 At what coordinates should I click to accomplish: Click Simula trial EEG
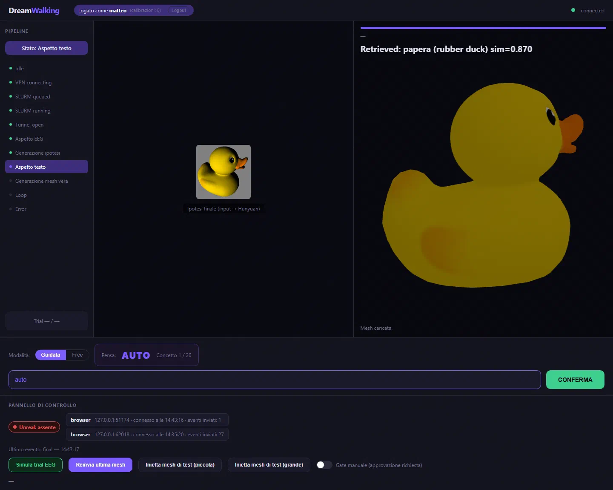click(36, 464)
